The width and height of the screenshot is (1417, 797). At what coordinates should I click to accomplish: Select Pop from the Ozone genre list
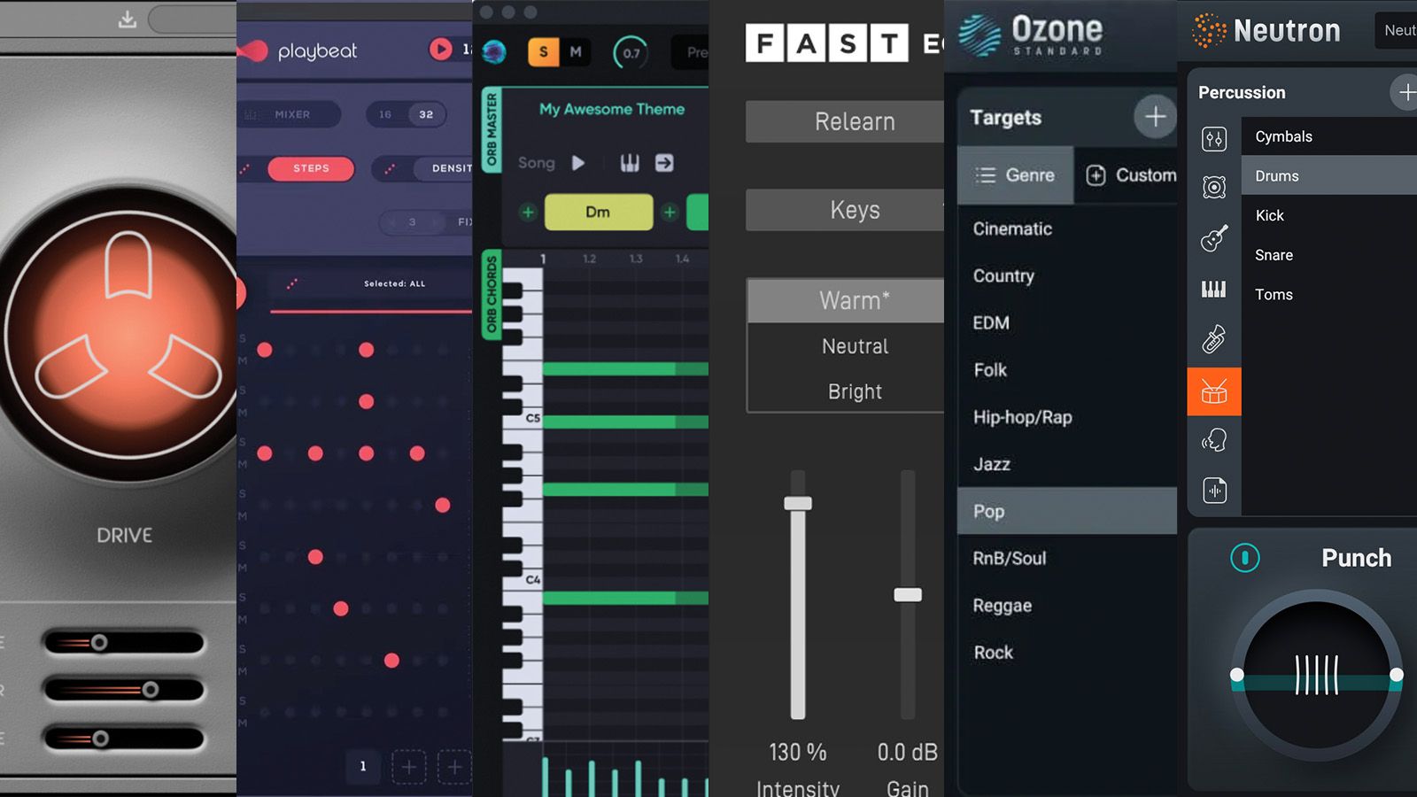point(988,512)
